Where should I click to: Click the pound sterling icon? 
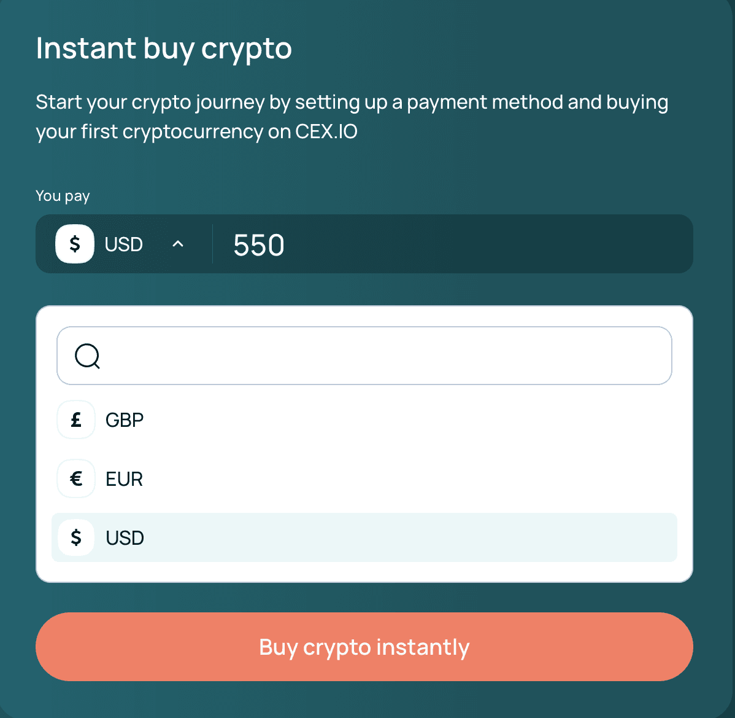tap(76, 419)
